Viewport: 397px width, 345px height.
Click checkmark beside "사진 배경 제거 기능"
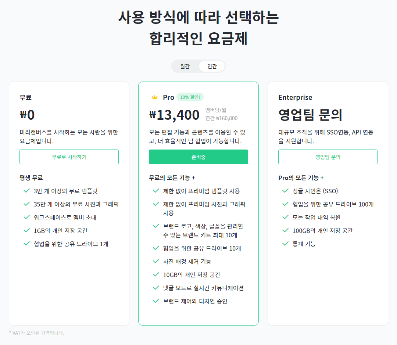pyautogui.click(x=156, y=261)
